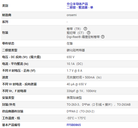This screenshot has height=128, width=138.
Task: Click the 表面贴装型 mounting type value
Action: coord(74,98)
